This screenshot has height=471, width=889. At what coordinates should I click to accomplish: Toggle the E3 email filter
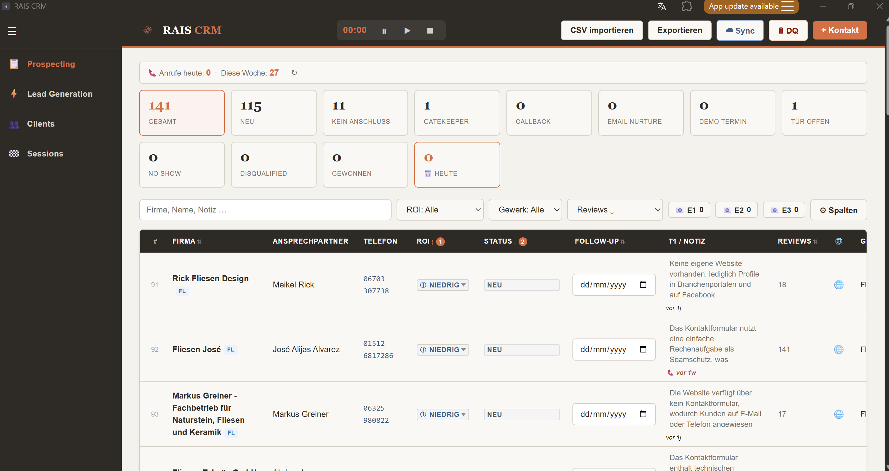tap(784, 210)
